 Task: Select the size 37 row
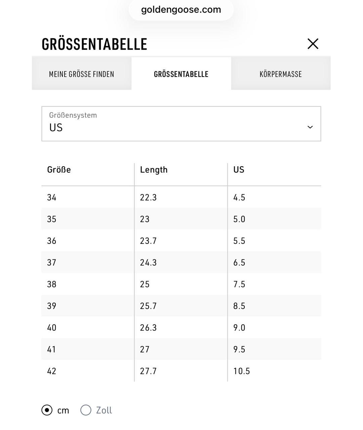[x=181, y=262]
